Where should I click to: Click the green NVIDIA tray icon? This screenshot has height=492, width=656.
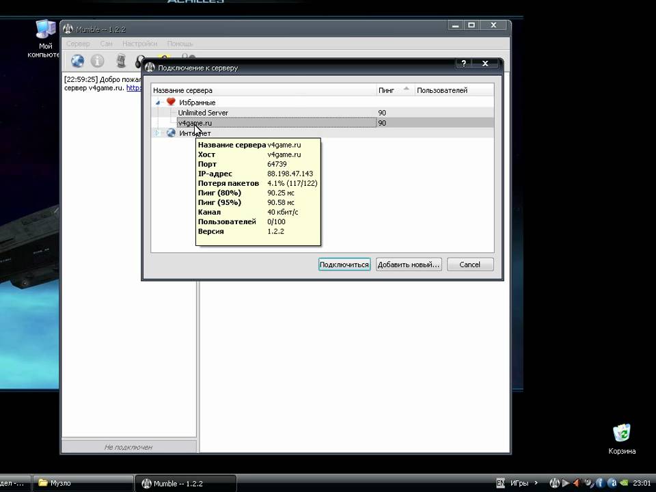[624, 483]
